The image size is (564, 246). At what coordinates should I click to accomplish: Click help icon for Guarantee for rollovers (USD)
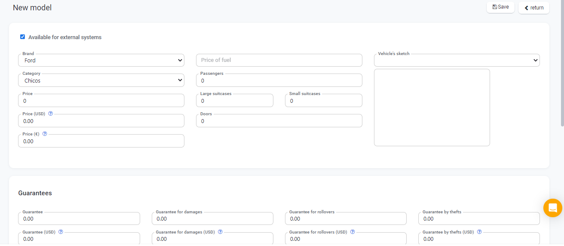(352, 232)
